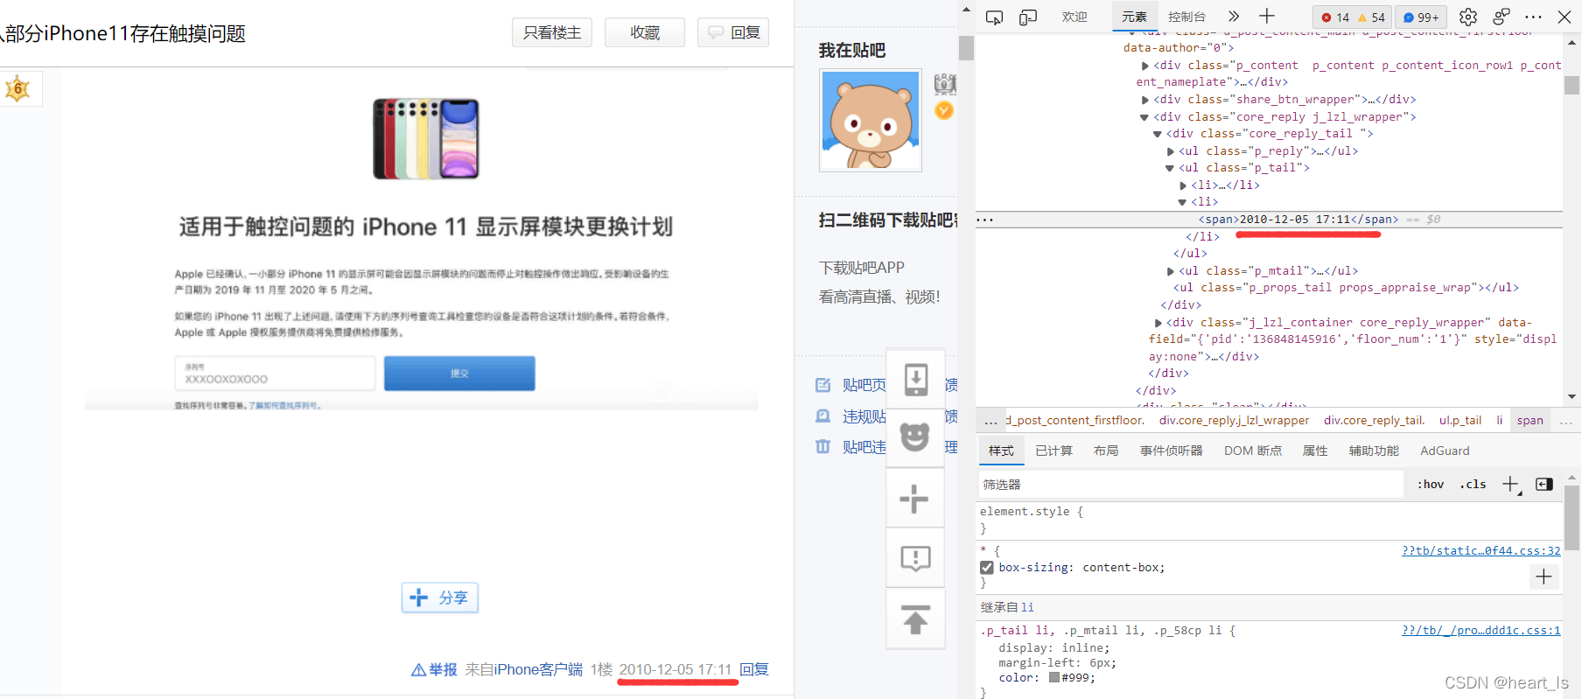Select the span breadcrumb item

1529,421
